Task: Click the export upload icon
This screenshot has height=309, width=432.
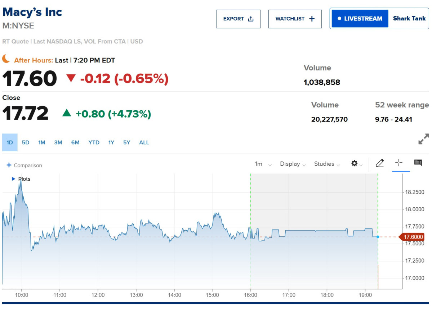Action: (x=251, y=19)
